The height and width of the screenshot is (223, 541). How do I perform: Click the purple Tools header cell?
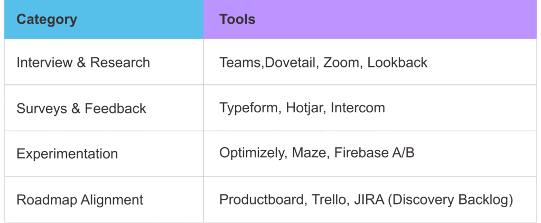(x=370, y=20)
